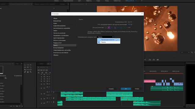Toggle lock on audio track A3
This screenshot has width=195, height=109.
tap(41, 99)
